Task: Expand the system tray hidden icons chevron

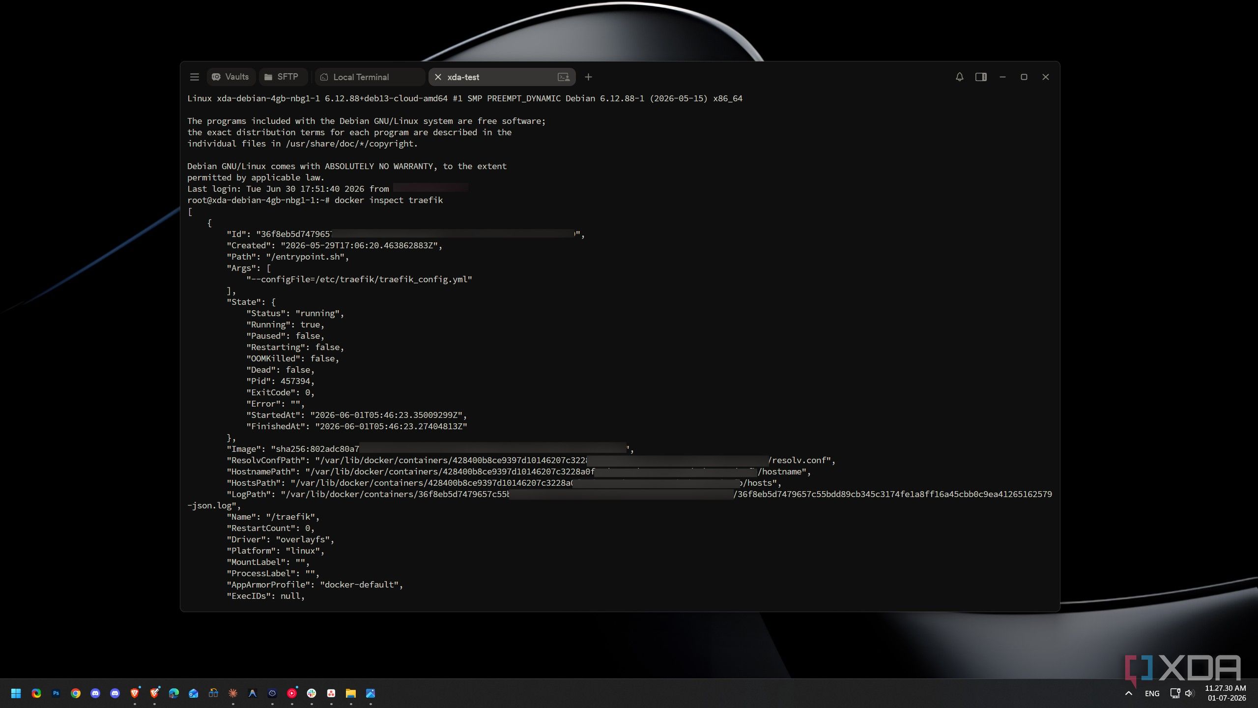Action: tap(1129, 693)
